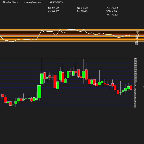Image resolution: width=144 pixels, height=144 pixels.
Task: Click the 131 price axis label
Action: tap(135, 69)
